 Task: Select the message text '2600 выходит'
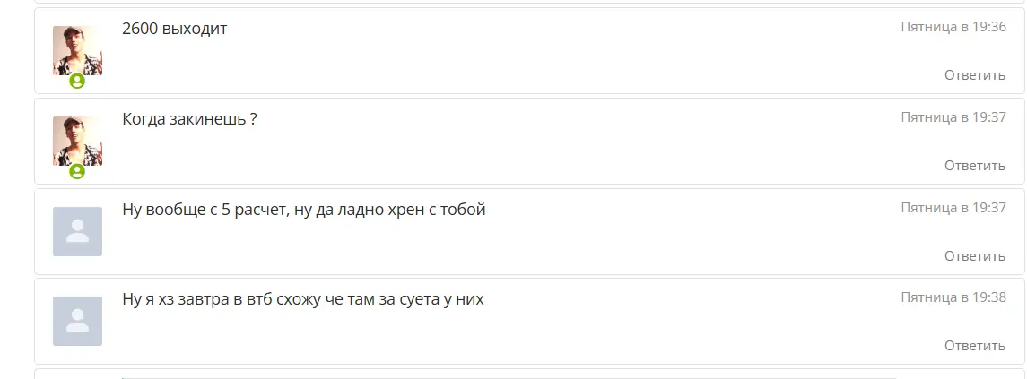click(175, 29)
